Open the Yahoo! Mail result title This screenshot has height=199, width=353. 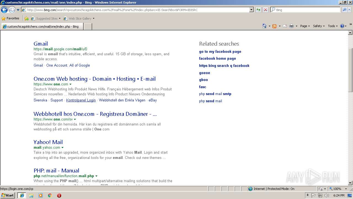48,142
